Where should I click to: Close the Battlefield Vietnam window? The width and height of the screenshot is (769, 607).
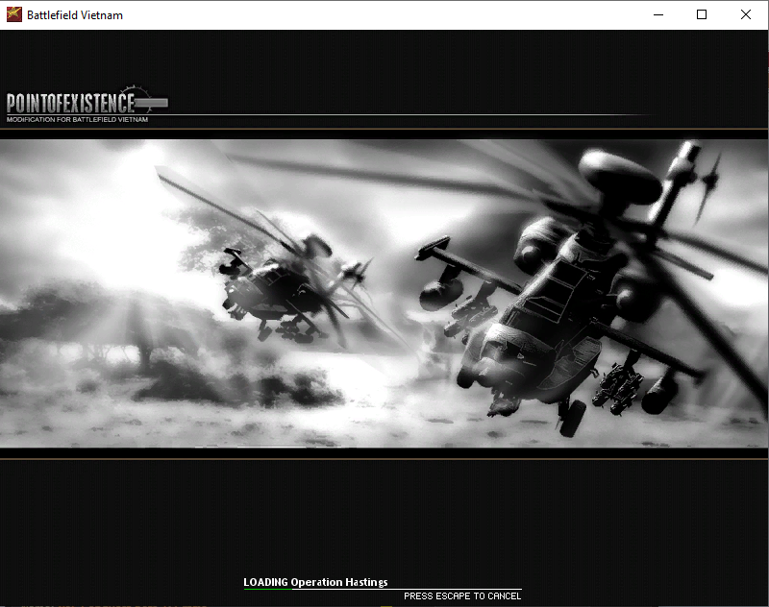746,14
